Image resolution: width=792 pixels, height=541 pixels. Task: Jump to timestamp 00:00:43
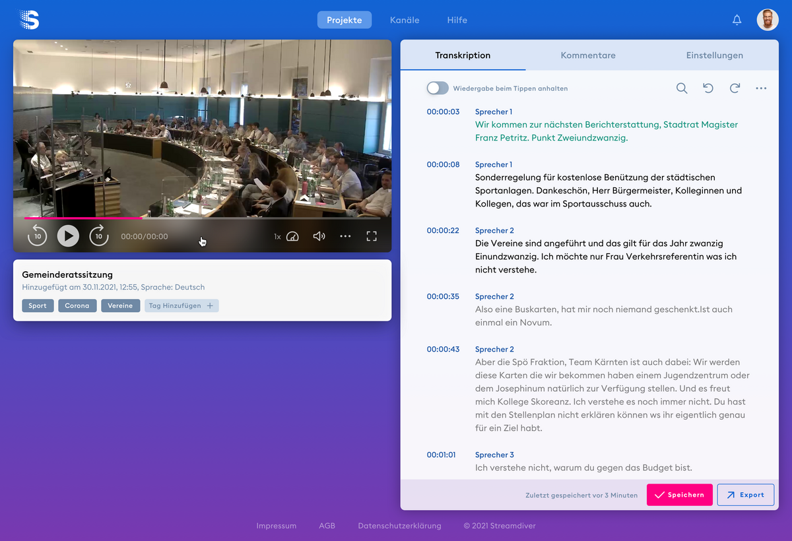[x=443, y=349]
